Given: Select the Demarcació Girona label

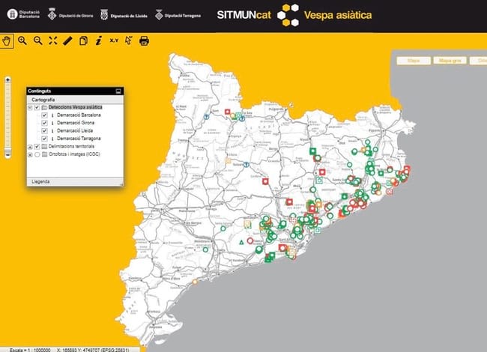Looking at the screenshot, I should pos(76,123).
